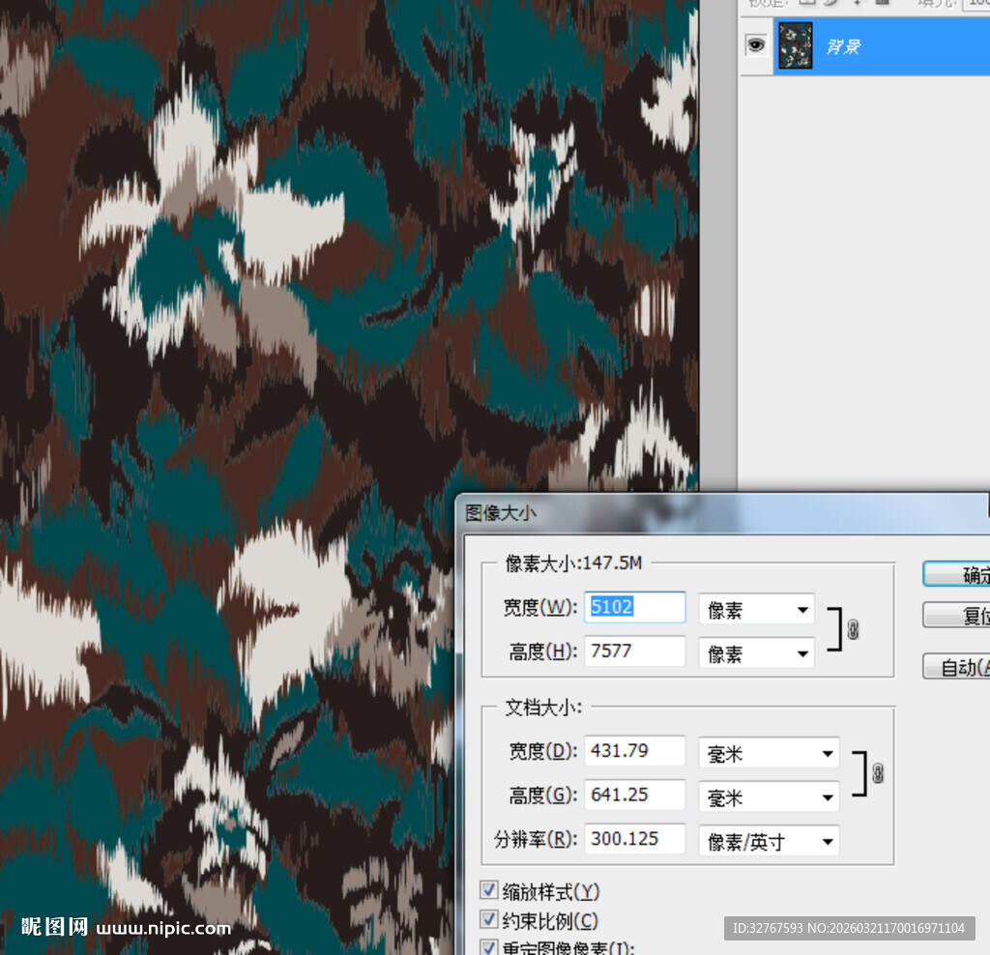Viewport: 990px width, 955px height.
Task: Click the document size chain link icon
Action: 877,773
